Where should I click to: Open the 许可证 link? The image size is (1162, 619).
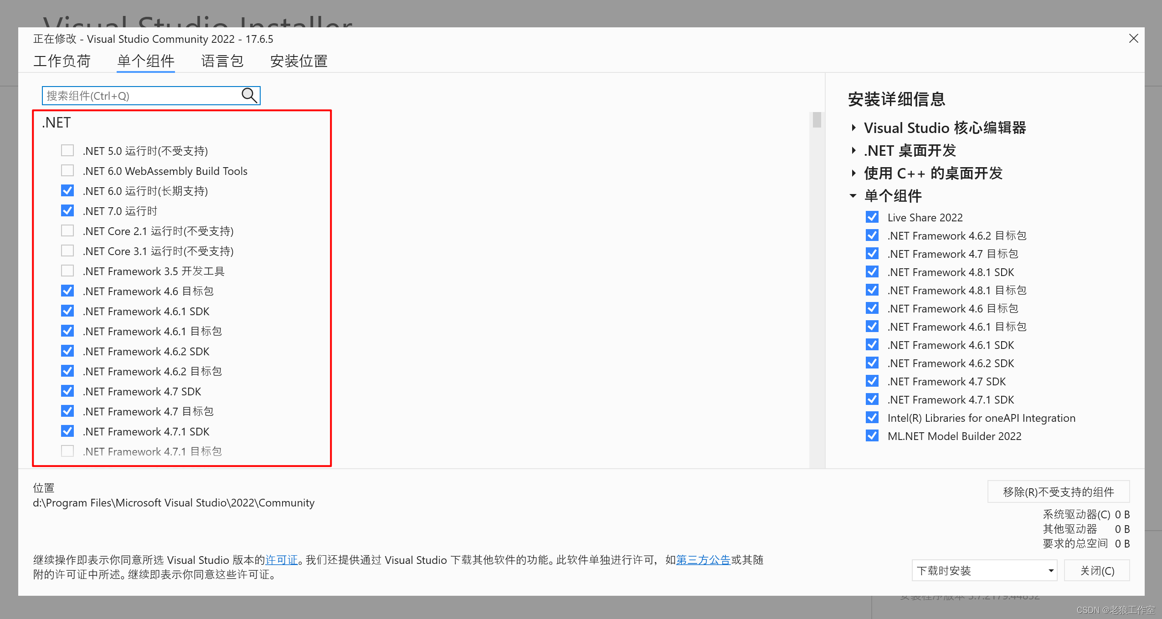tap(281, 559)
